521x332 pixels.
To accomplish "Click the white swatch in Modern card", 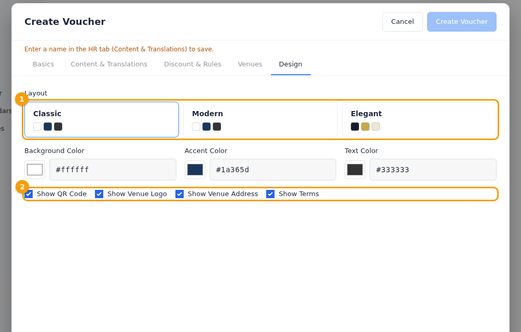I will tap(196, 127).
